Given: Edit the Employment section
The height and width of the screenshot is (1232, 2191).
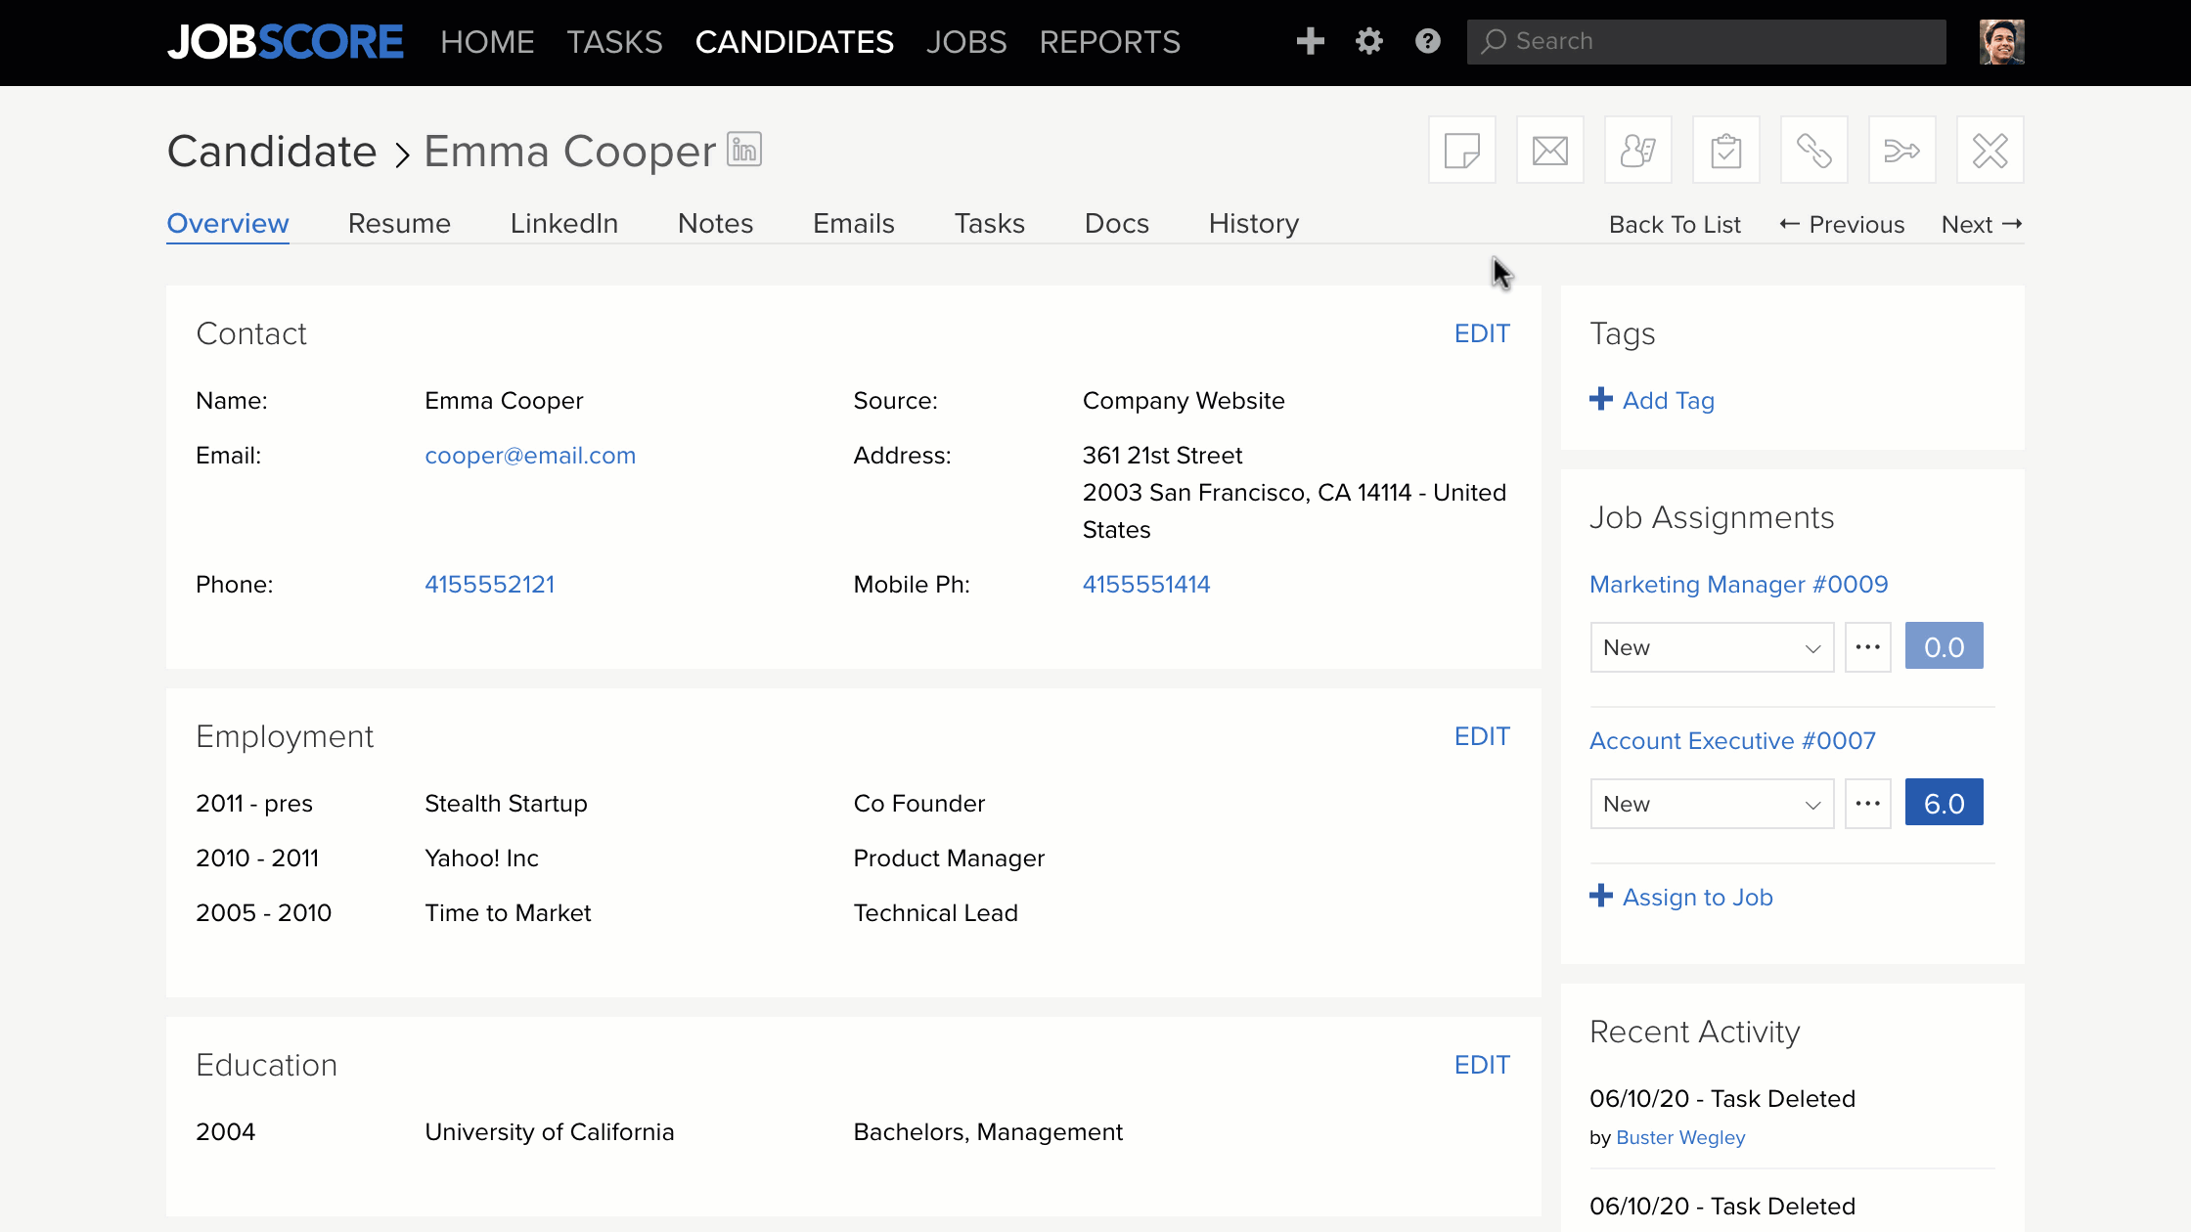Looking at the screenshot, I should [x=1482, y=736].
